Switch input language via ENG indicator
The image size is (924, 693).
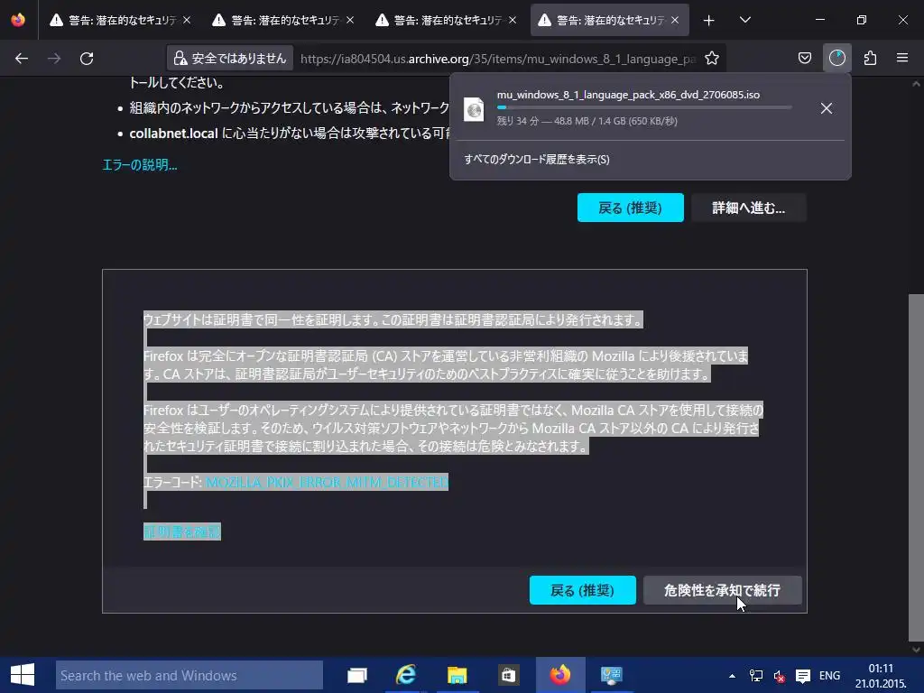(830, 676)
